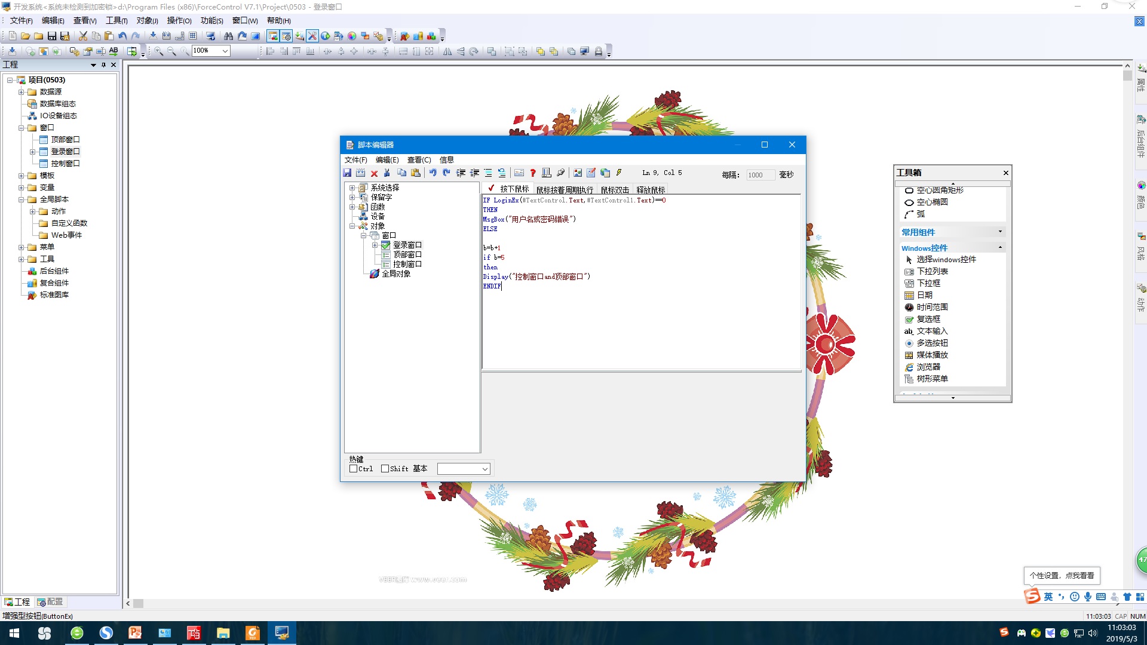Open the 100% zoom level dropdown
This screenshot has width=1147, height=645.
[x=225, y=51]
